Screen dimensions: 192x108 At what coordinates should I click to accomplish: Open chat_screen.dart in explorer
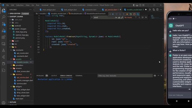(20, 71)
